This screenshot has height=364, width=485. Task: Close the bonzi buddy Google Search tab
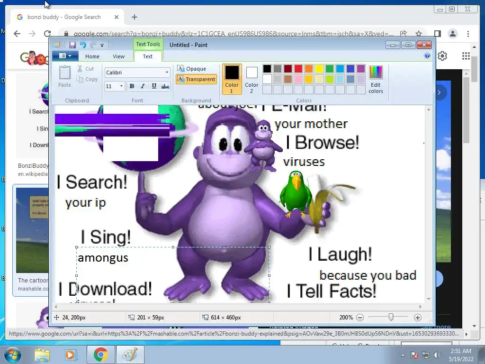117,17
